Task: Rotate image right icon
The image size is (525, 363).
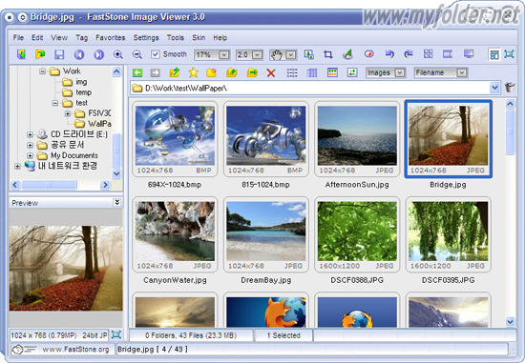Action: point(409,53)
